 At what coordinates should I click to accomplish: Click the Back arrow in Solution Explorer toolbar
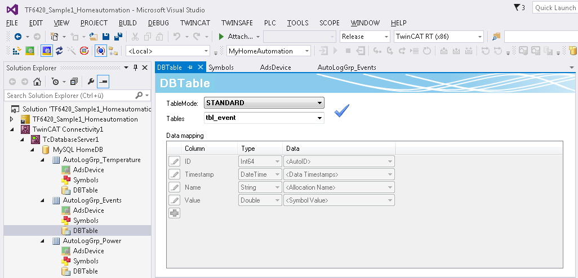point(12,82)
